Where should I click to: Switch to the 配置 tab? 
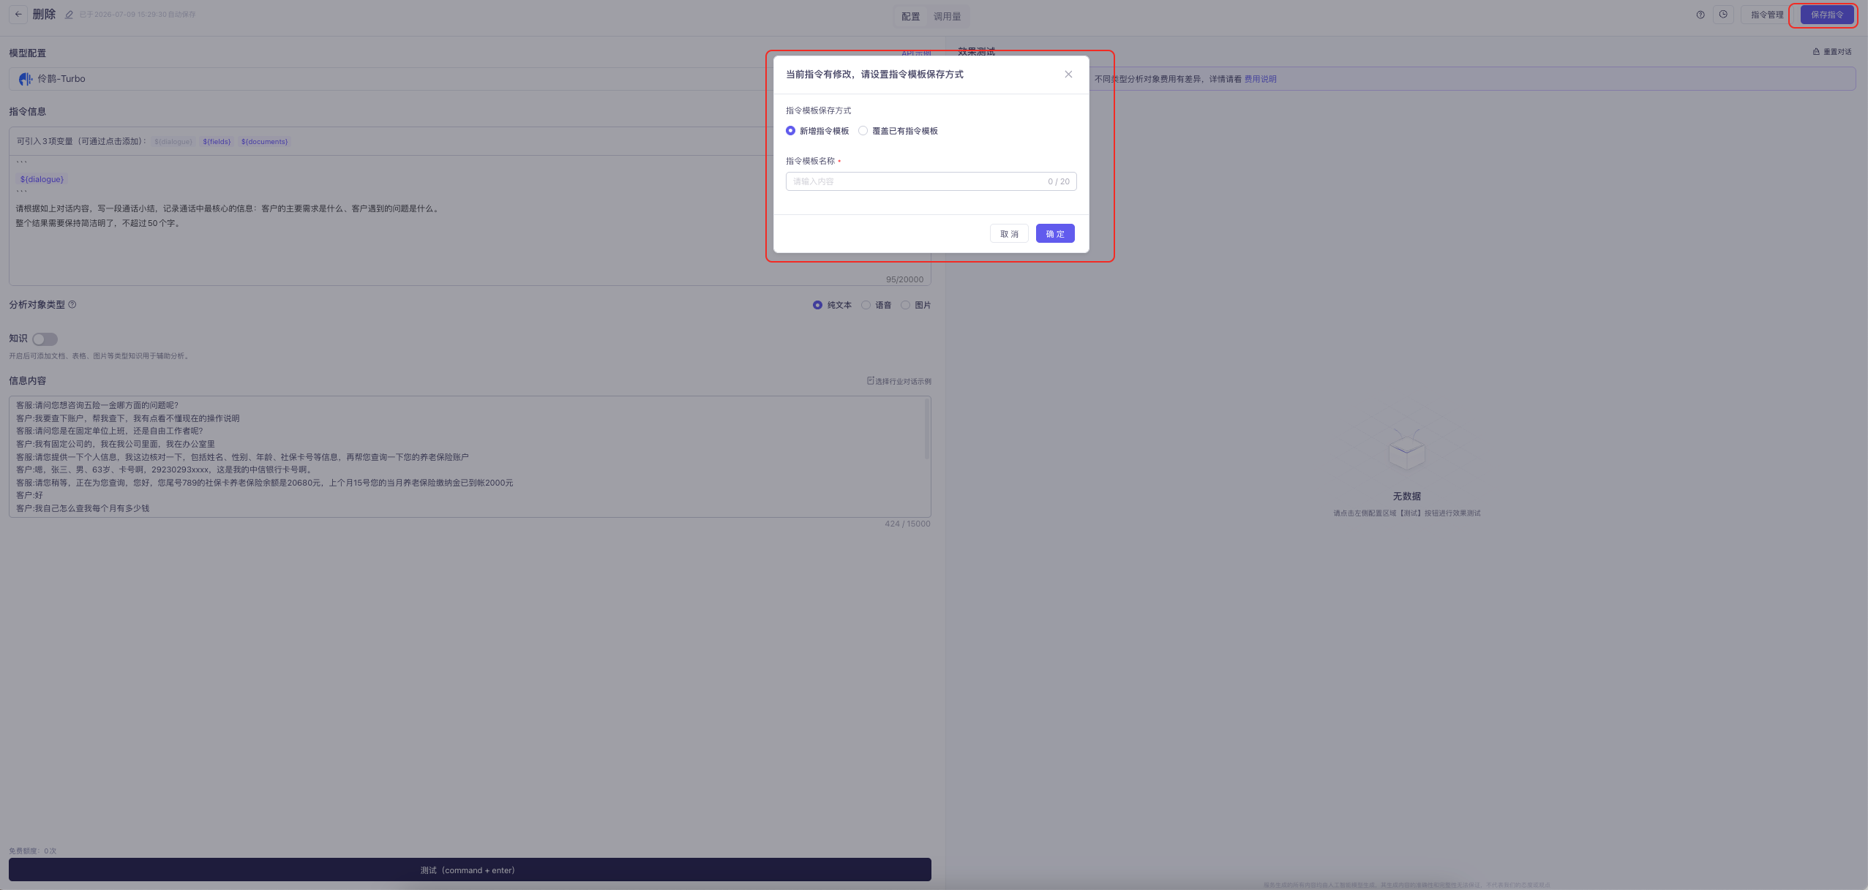(910, 16)
